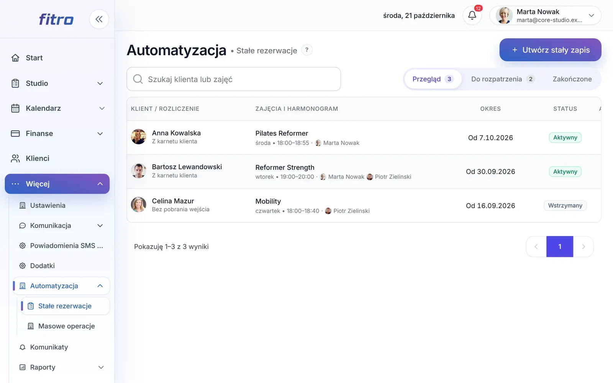Click Anna Kowalska's avatar
Image resolution: width=613 pixels, height=383 pixels.
click(x=139, y=137)
